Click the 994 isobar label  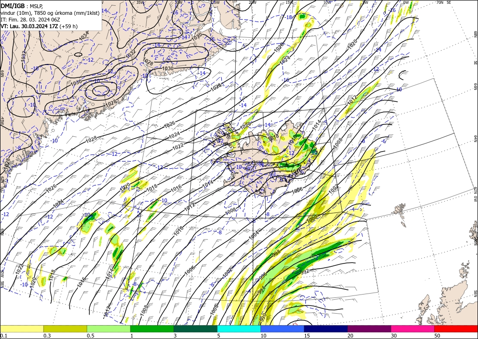click(x=261, y=290)
